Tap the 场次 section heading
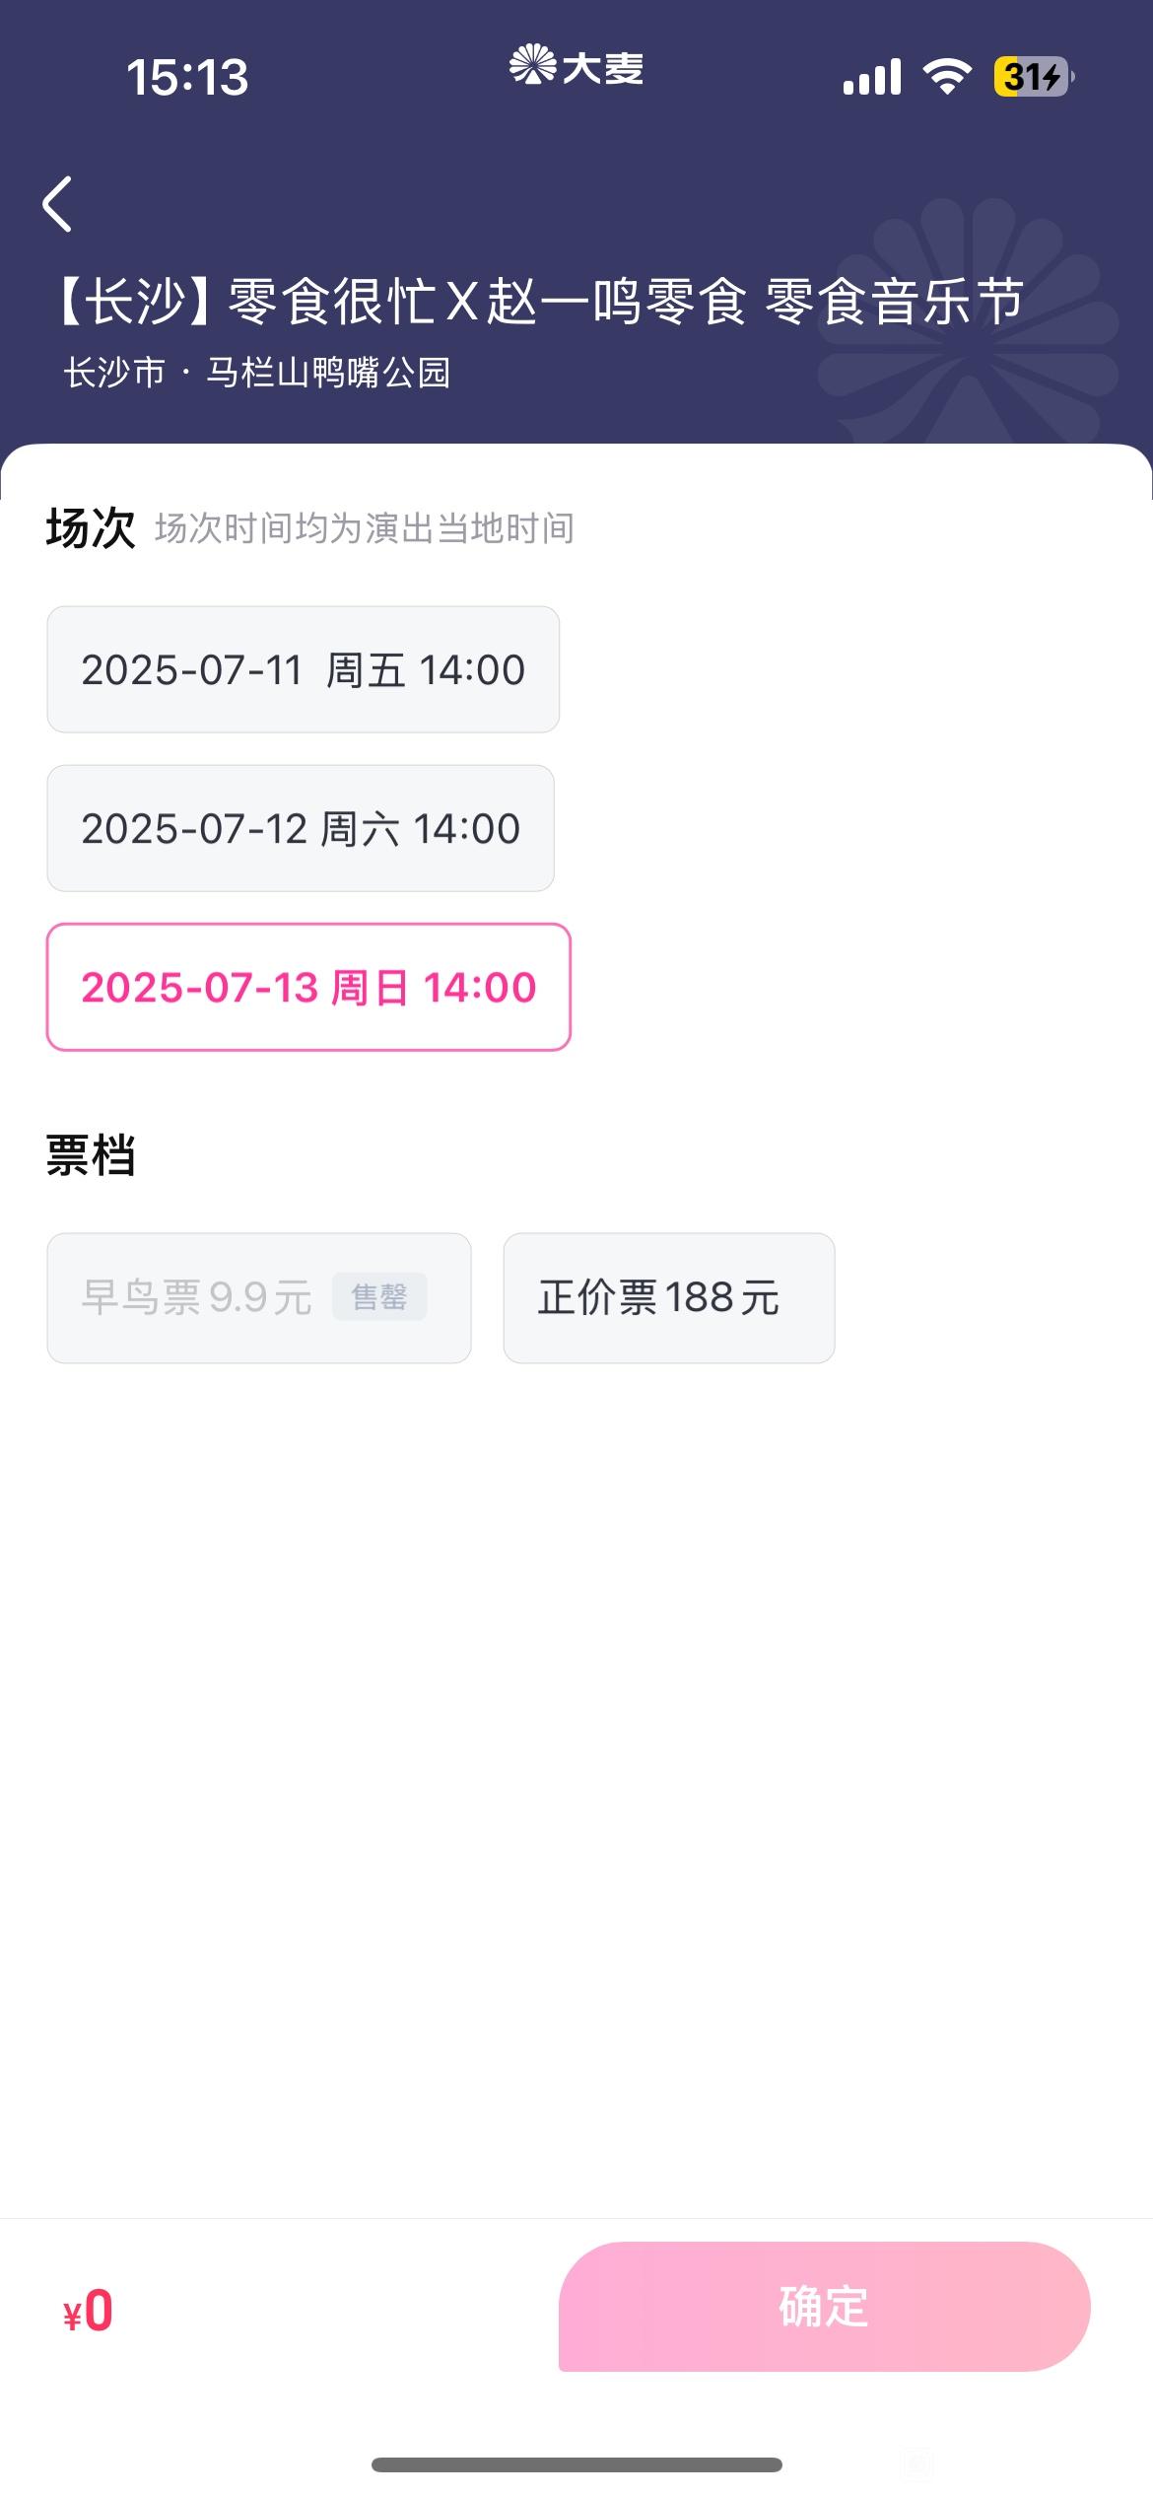 [x=90, y=528]
